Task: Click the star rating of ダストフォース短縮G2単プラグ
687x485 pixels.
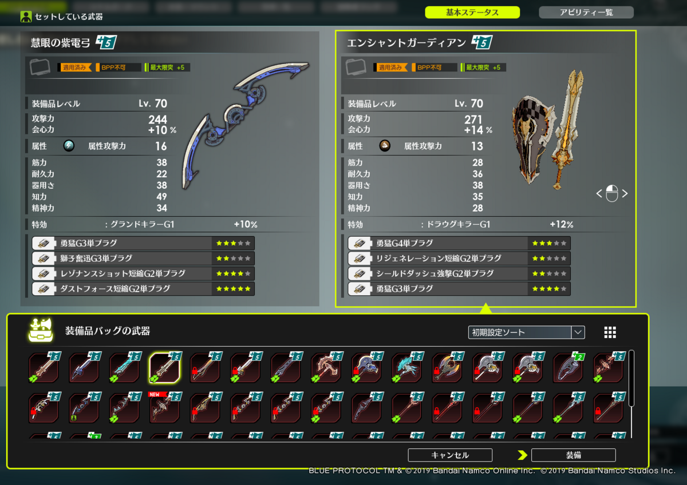Action: coord(233,288)
